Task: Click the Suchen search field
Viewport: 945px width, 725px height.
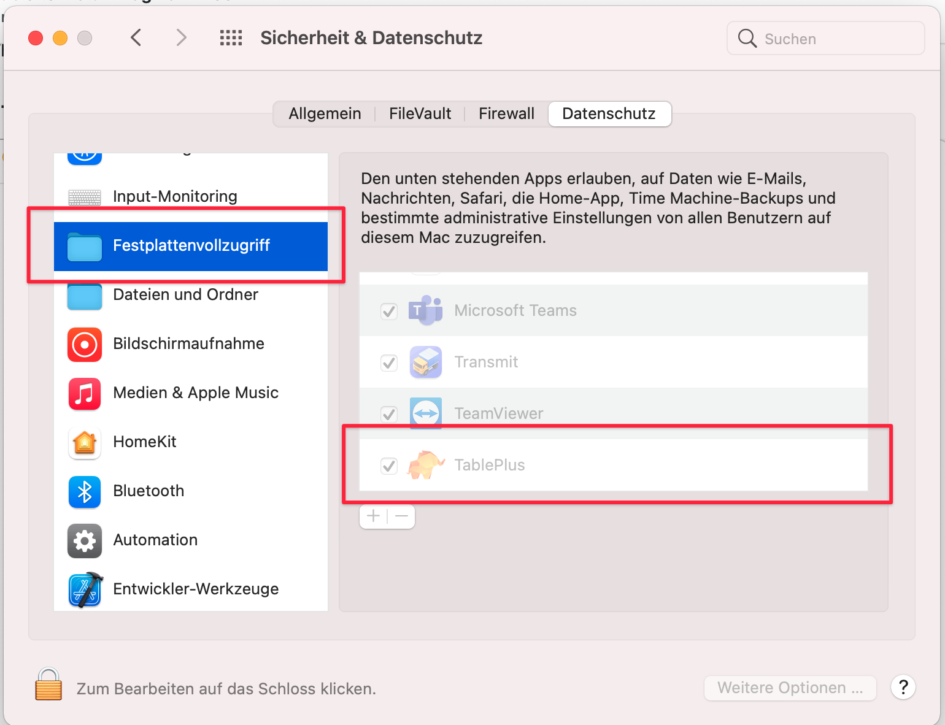Action: click(x=825, y=38)
